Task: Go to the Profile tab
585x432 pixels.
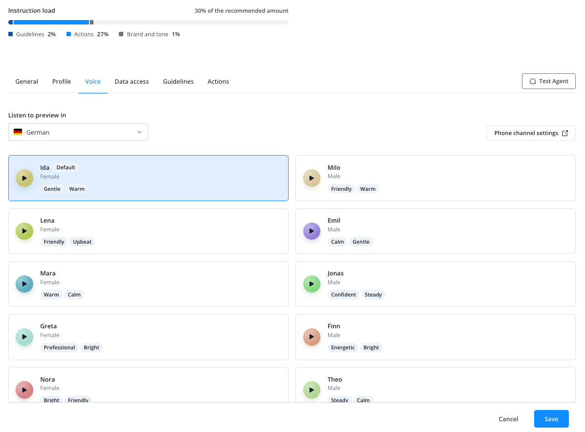Action: click(62, 81)
